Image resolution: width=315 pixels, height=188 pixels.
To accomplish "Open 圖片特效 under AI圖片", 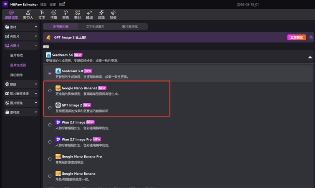I will [17, 55].
